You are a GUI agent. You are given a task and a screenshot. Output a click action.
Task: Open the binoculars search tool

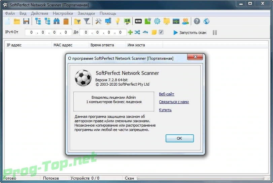[57, 21]
